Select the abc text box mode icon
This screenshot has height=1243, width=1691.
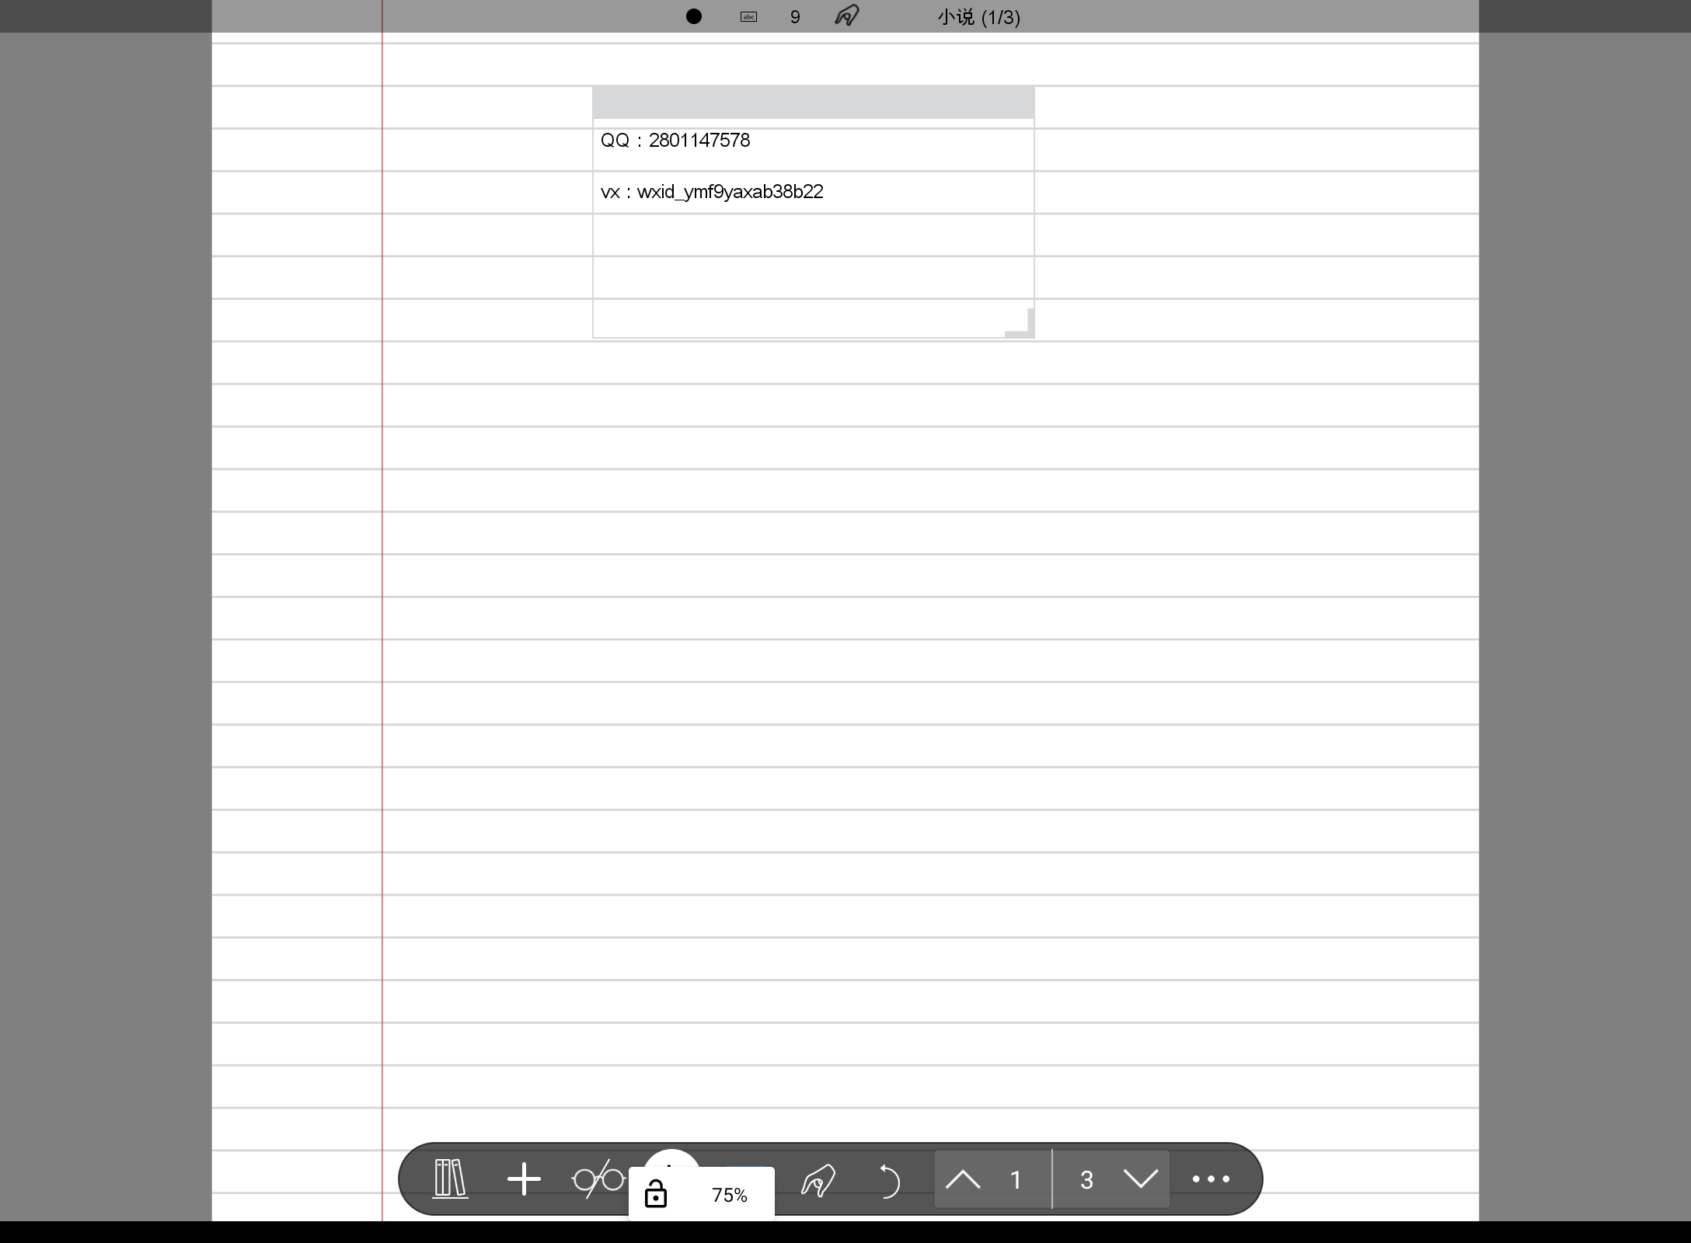pyautogui.click(x=748, y=16)
